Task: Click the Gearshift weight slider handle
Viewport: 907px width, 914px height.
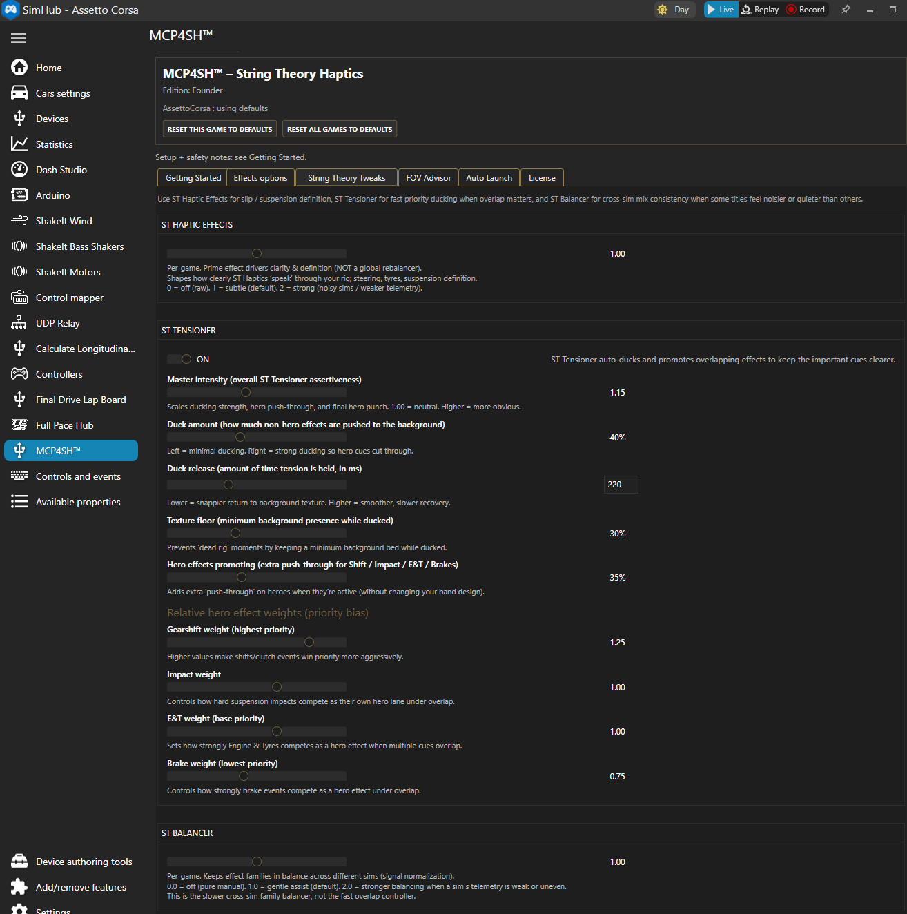Action: point(309,642)
